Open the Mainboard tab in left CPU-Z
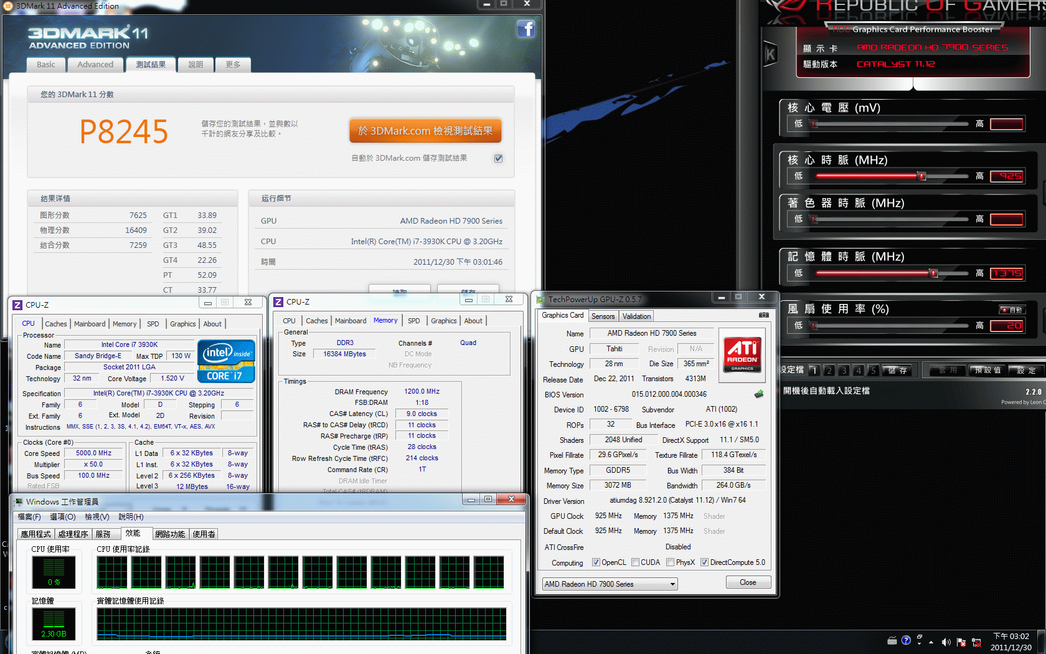Viewport: 1046px width, 654px height. [x=90, y=324]
